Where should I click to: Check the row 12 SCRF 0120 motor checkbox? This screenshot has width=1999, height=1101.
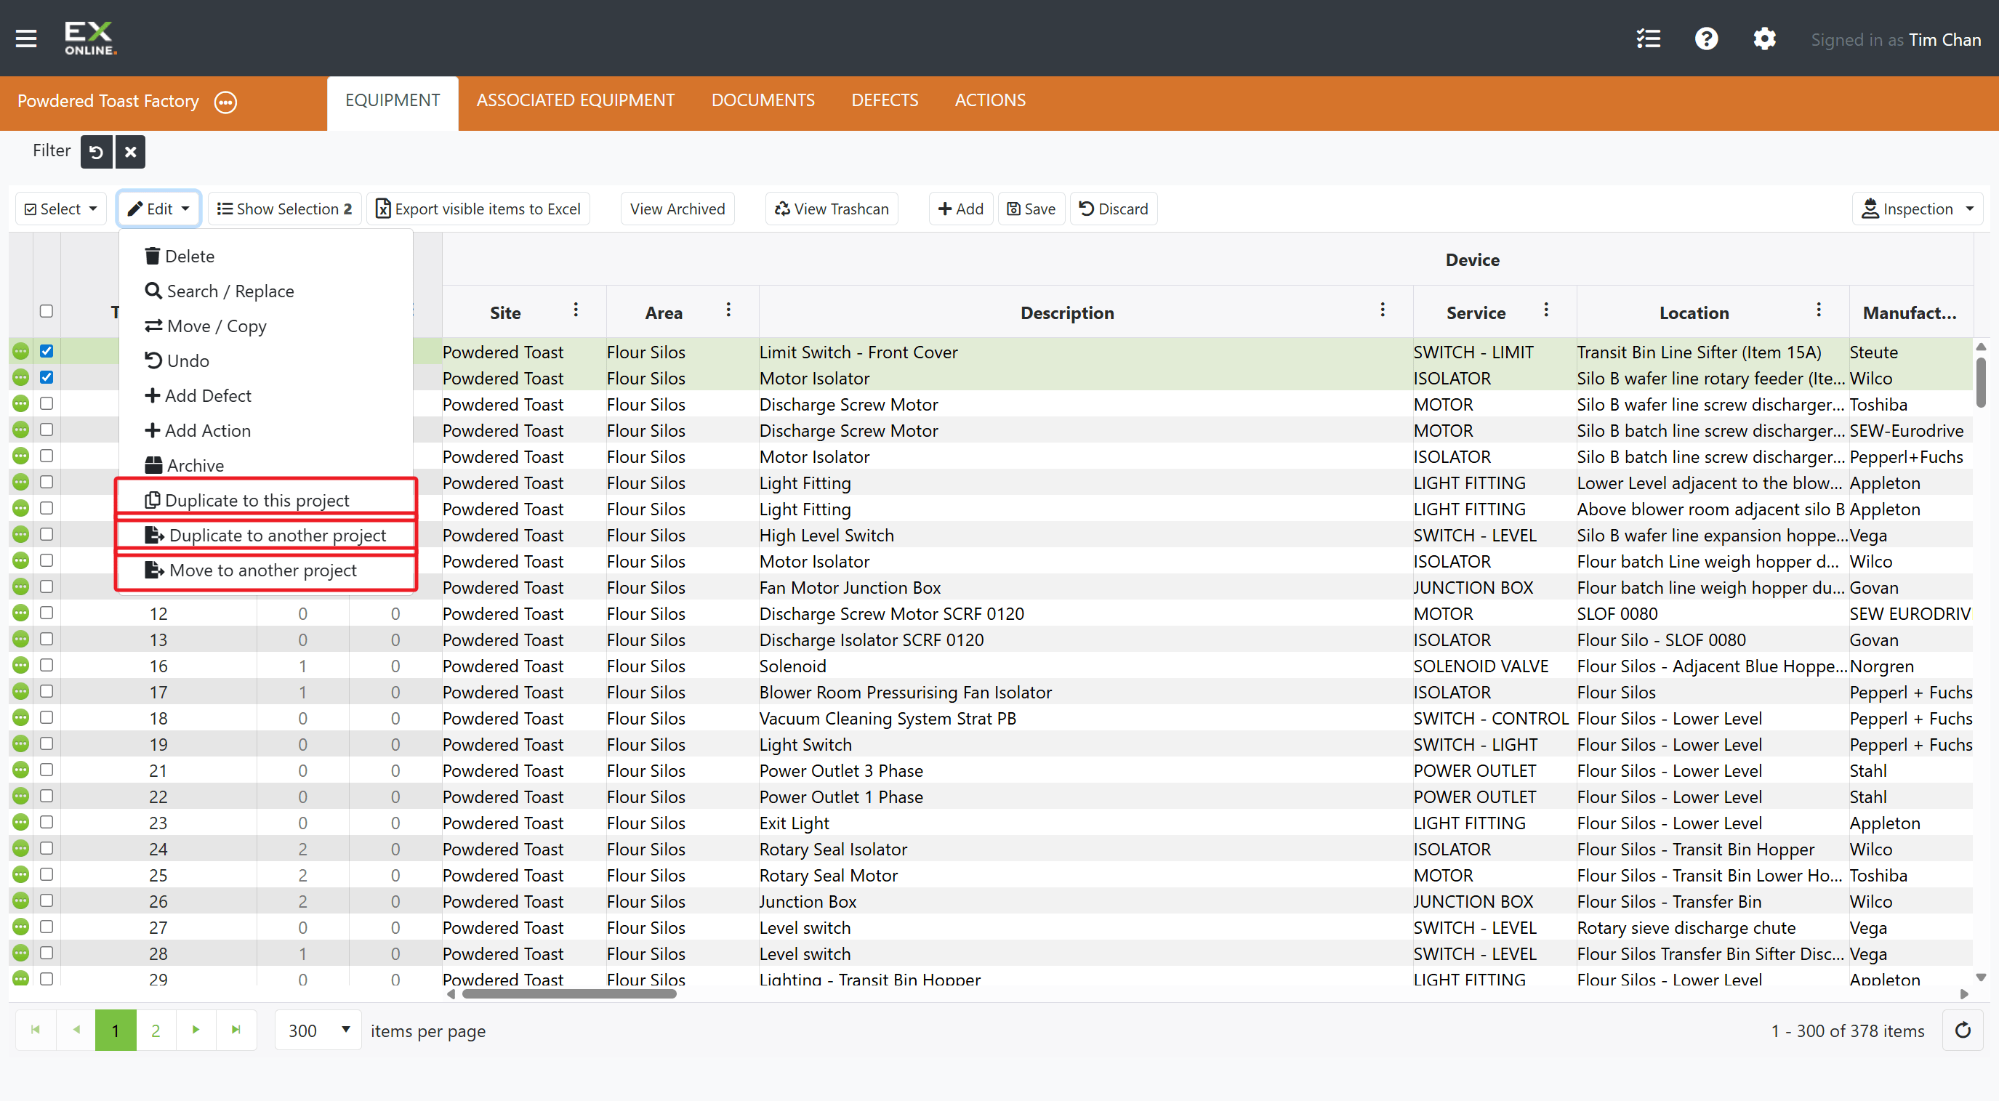pos(47,613)
